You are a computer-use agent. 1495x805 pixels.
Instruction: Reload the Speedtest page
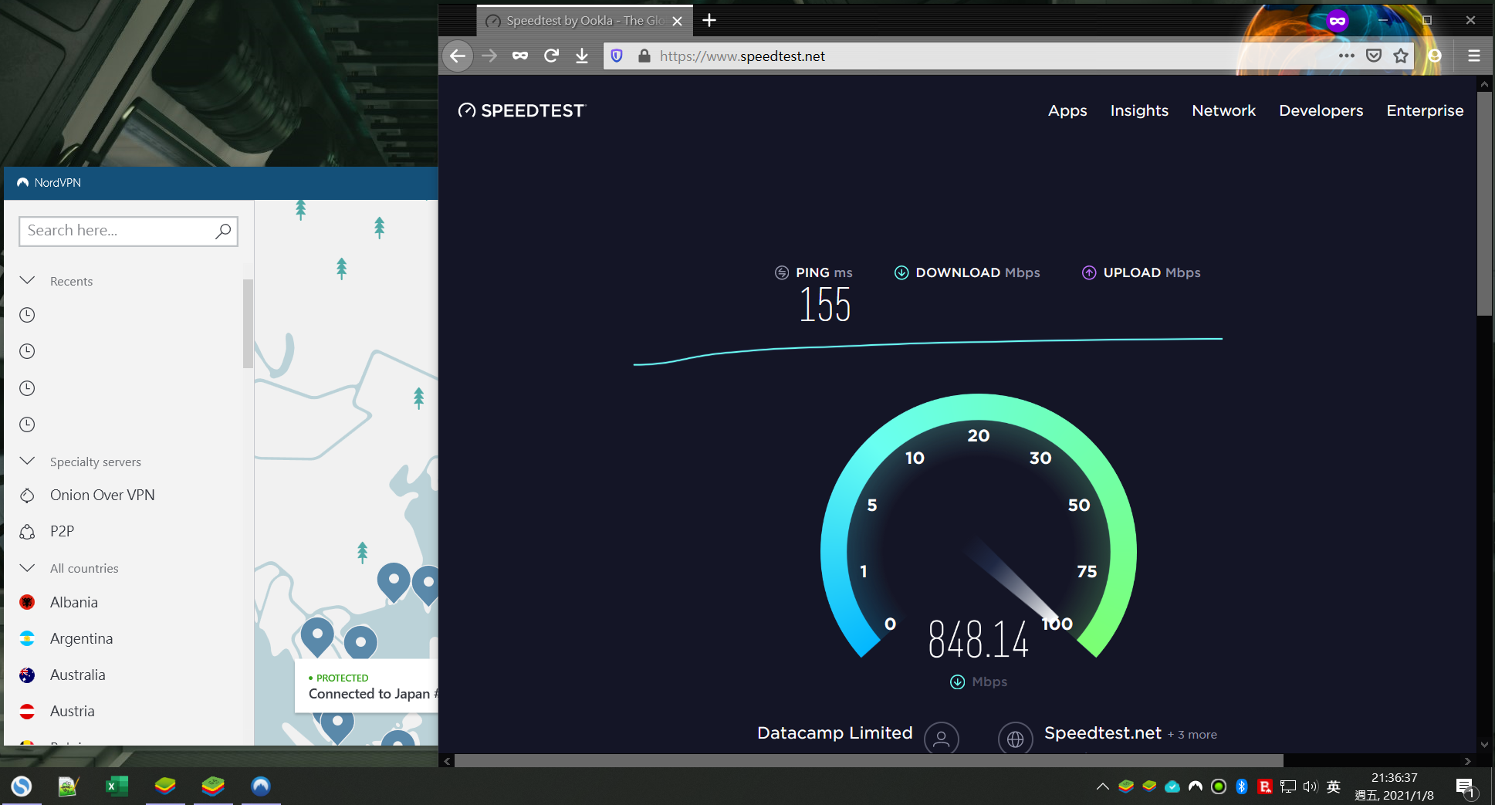pos(551,56)
